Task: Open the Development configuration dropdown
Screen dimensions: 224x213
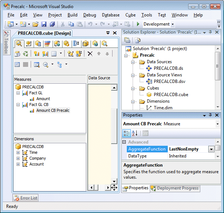Action: coord(173,24)
